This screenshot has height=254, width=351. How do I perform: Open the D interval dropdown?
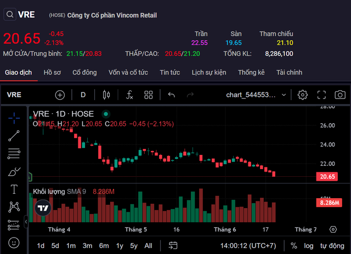click(x=83, y=95)
